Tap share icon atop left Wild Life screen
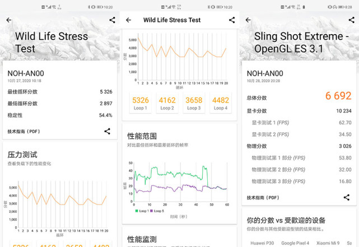The image size is (359, 247). click(x=112, y=20)
